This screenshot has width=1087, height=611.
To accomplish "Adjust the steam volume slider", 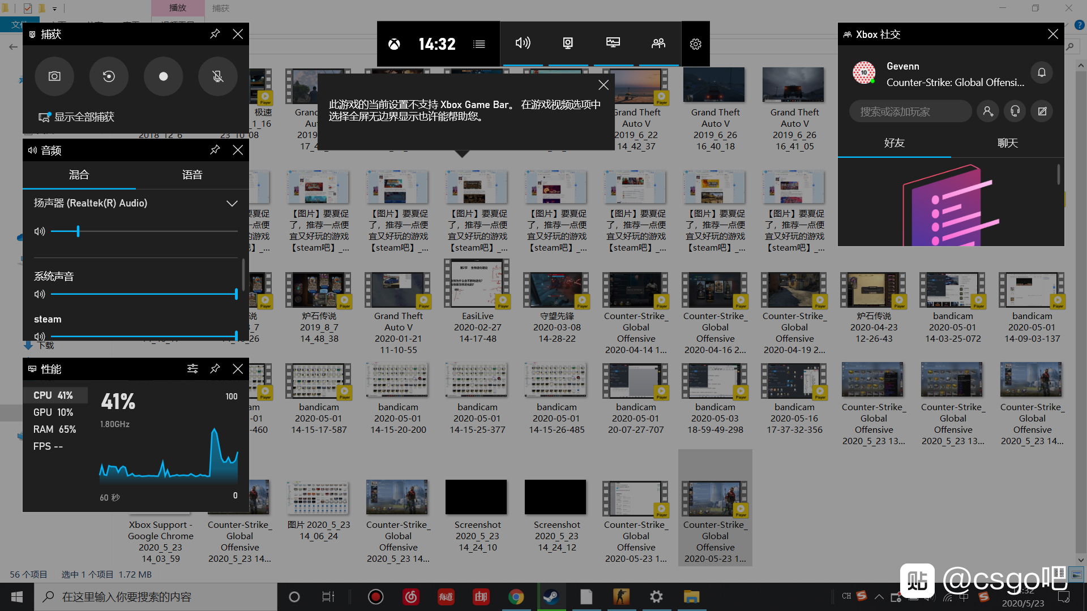I will (144, 336).
